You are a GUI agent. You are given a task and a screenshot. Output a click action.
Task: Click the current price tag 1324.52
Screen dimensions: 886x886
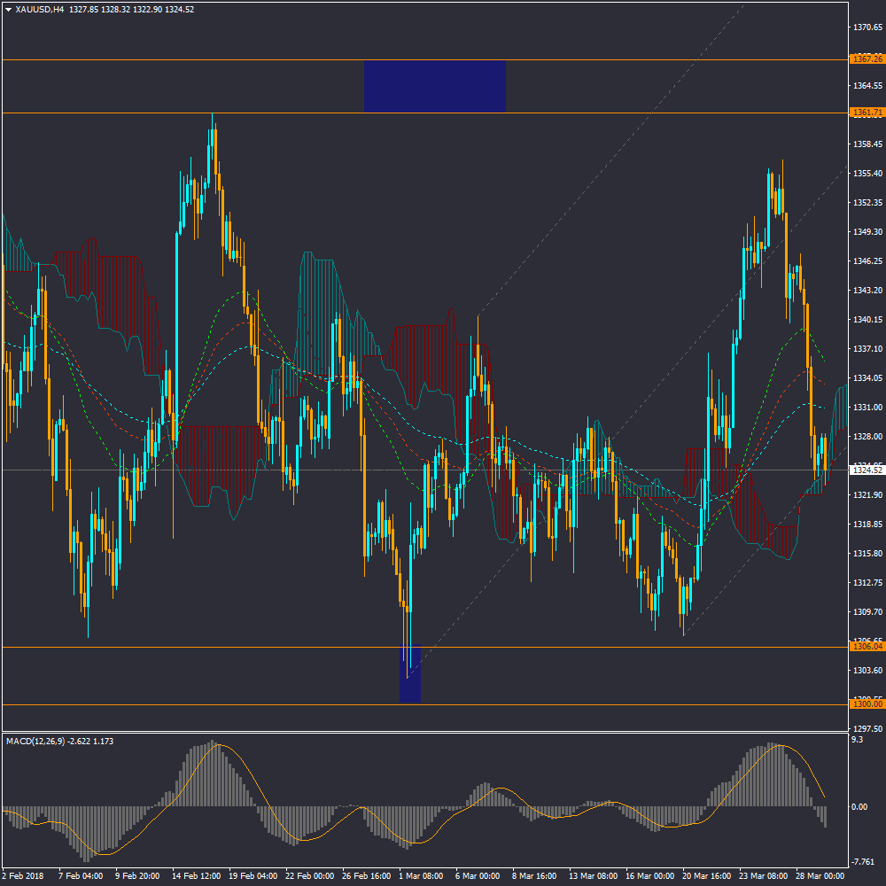tap(866, 470)
